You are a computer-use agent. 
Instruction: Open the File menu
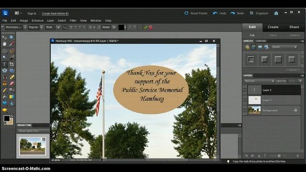tap(5, 21)
